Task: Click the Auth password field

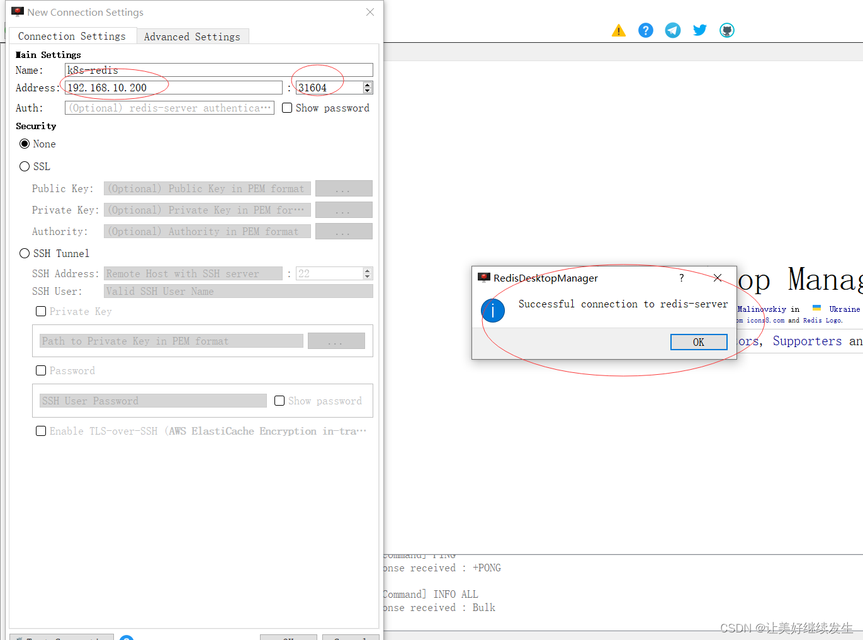Action: (x=169, y=108)
